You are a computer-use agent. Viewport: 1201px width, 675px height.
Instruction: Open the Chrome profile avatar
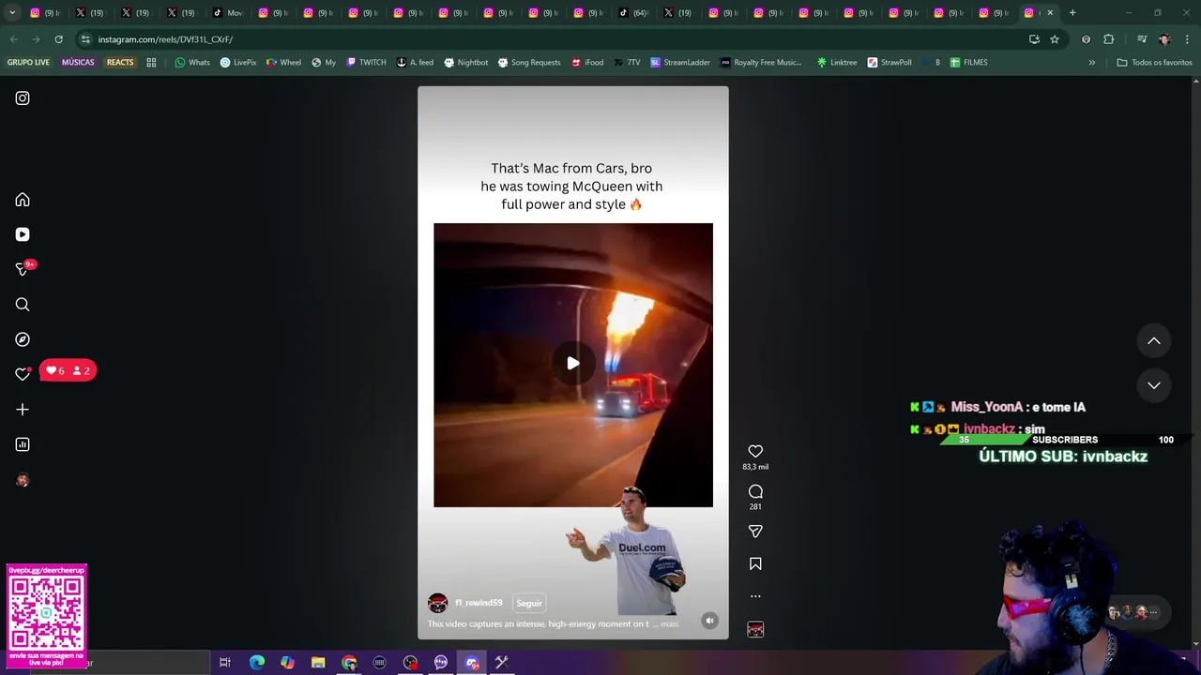tap(1164, 39)
